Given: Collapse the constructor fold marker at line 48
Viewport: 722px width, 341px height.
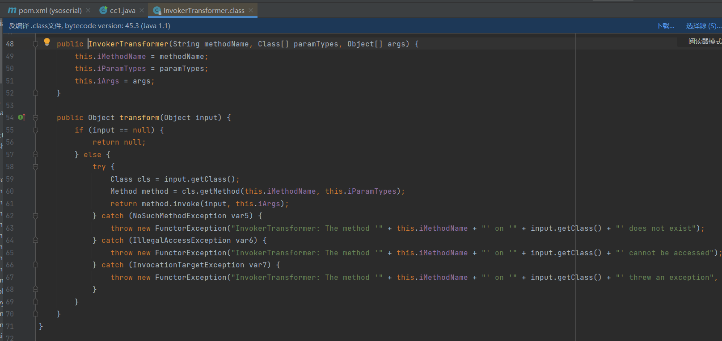Looking at the screenshot, I should 35,44.
